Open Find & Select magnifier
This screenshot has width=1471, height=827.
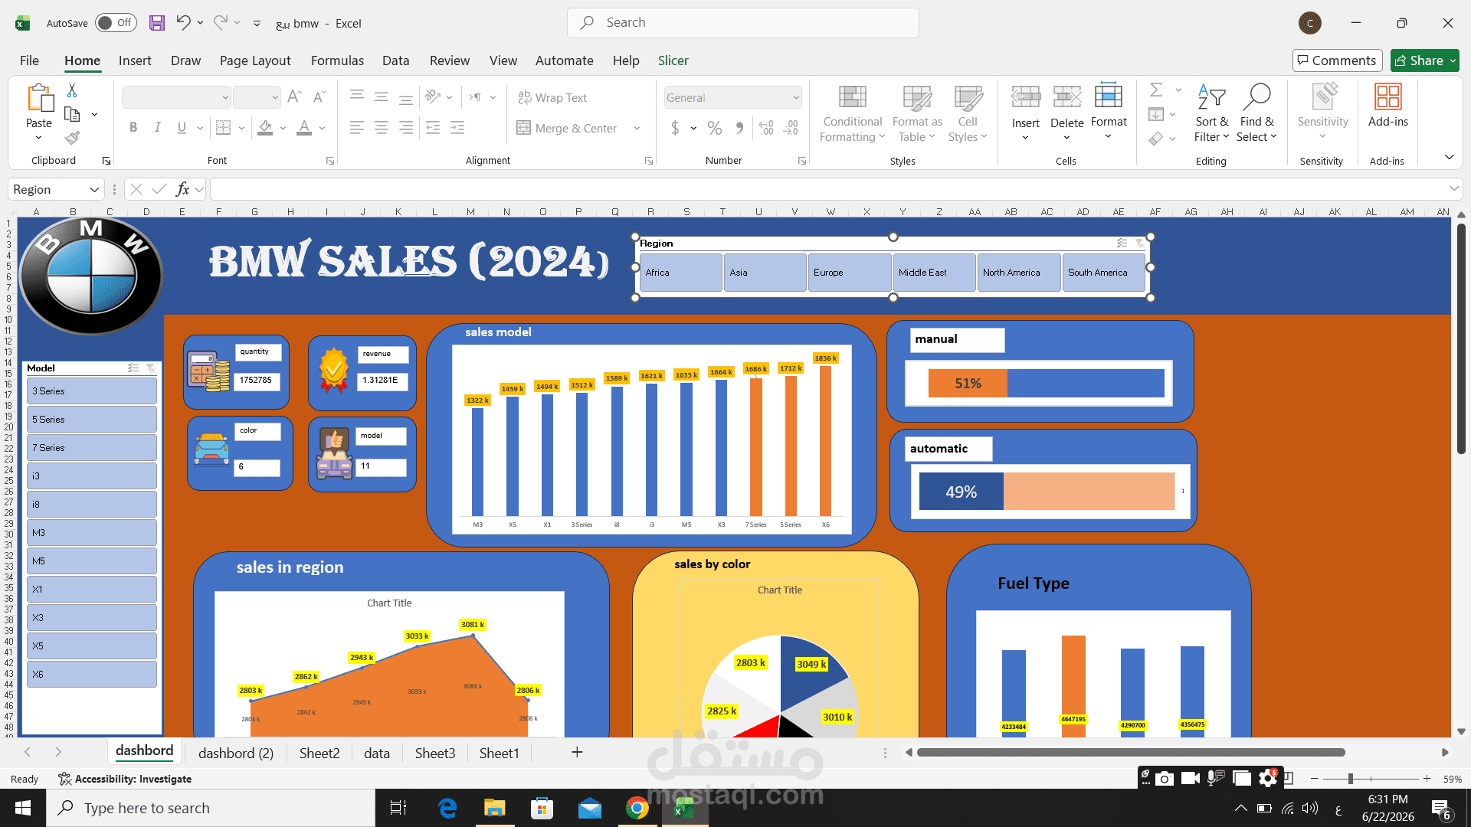(x=1256, y=114)
